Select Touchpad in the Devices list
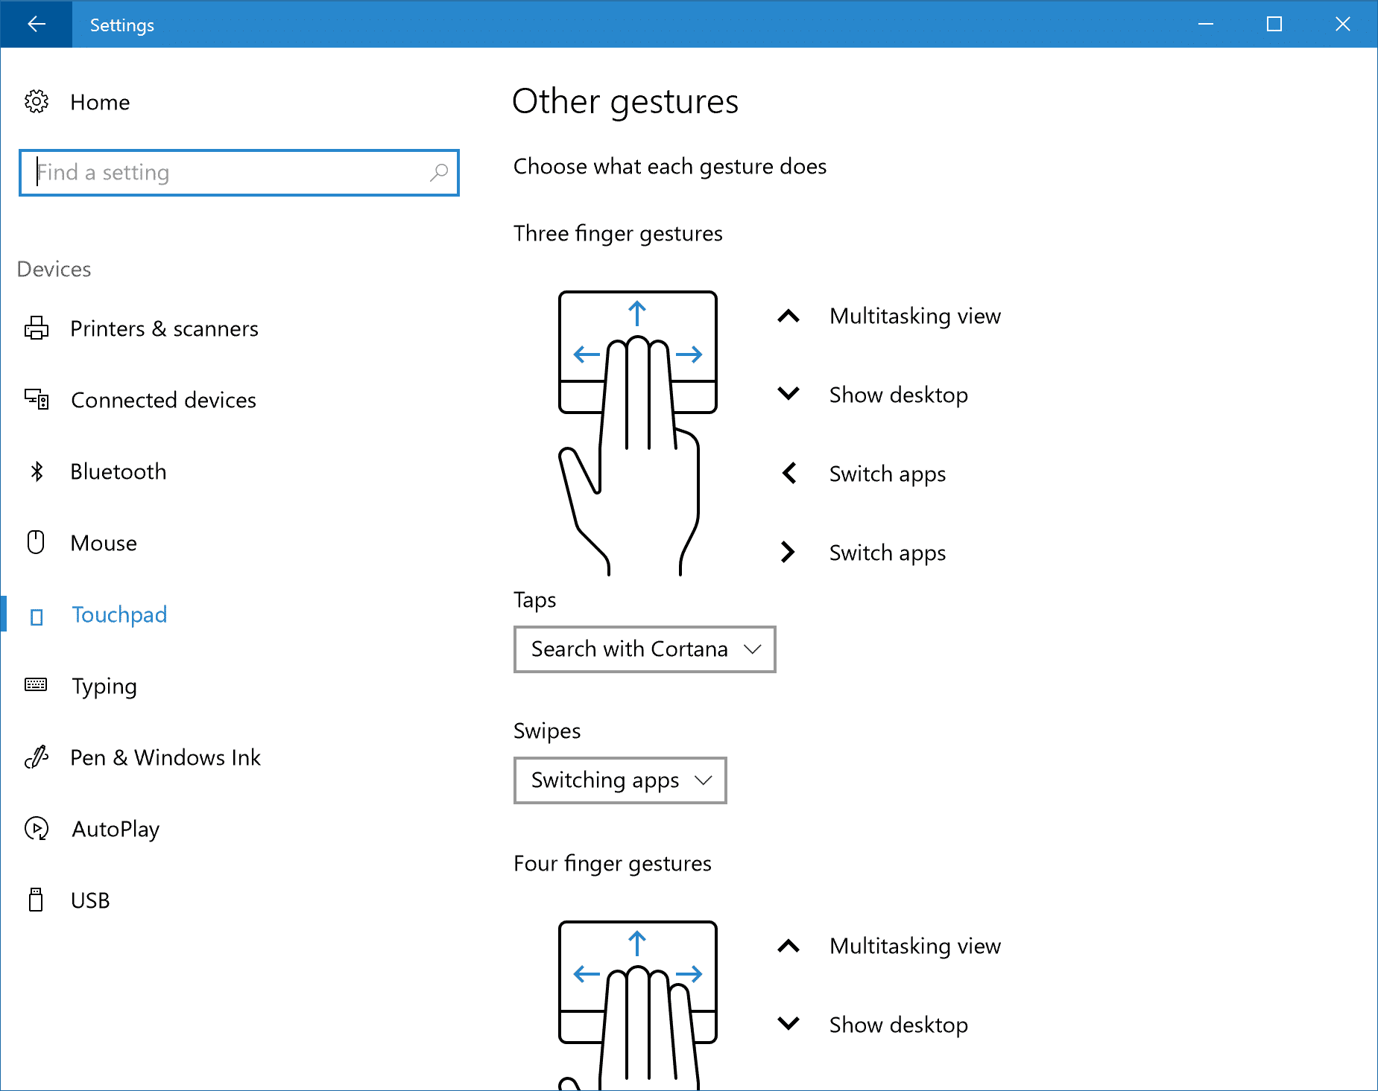This screenshot has width=1378, height=1091. (119, 614)
